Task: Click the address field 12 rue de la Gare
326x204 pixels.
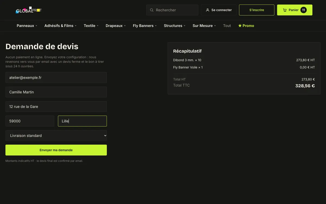Action: pyautogui.click(x=56, y=107)
